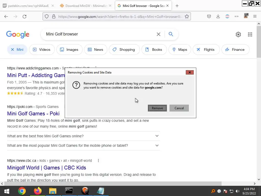Switch to the Download MinGW tab

tap(86, 6)
